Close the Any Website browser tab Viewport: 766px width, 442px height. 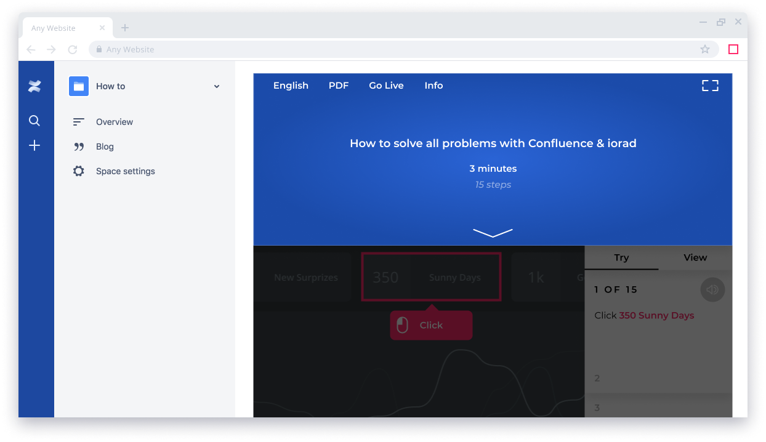point(102,28)
